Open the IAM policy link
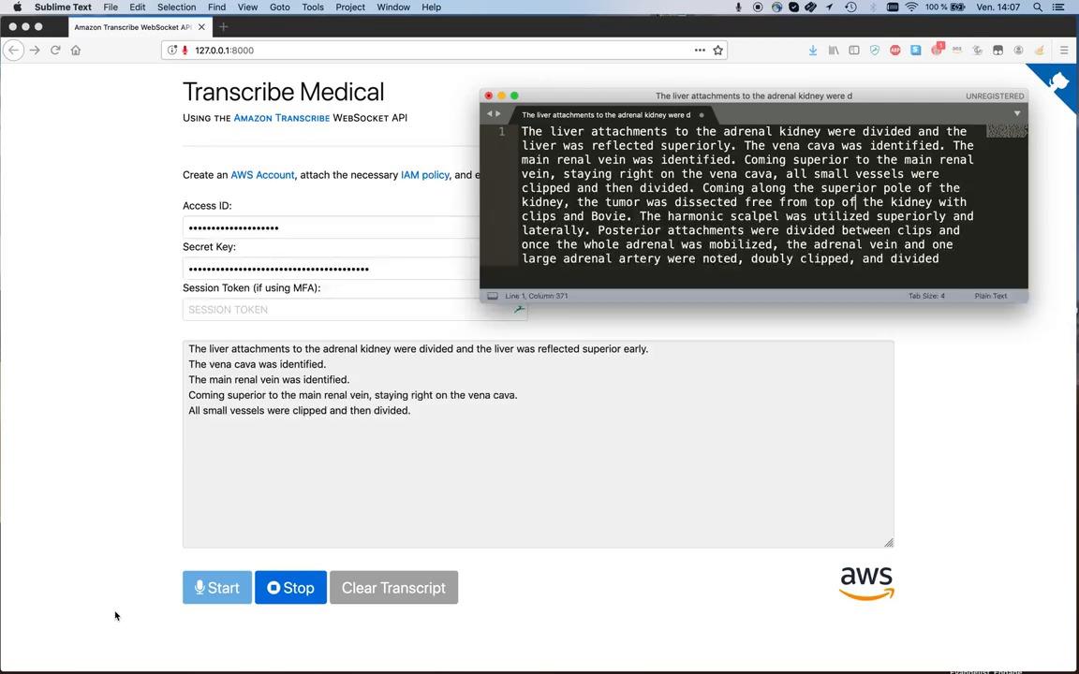1079x674 pixels. [424, 175]
